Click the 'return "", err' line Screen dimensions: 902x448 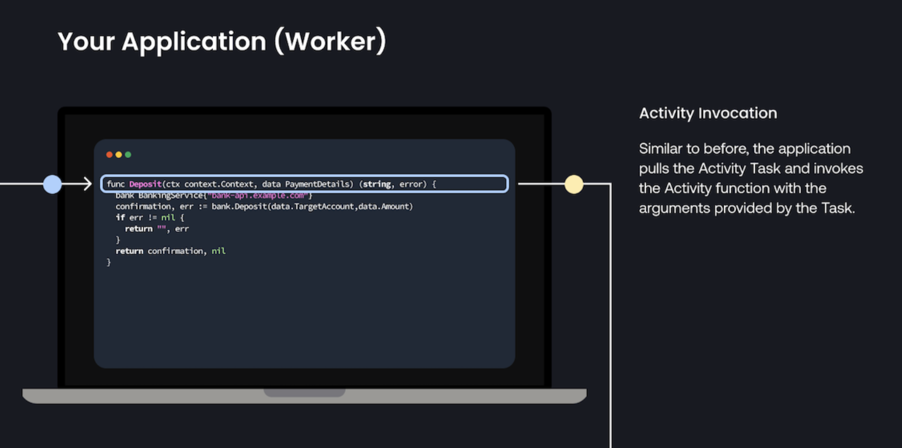coord(157,229)
